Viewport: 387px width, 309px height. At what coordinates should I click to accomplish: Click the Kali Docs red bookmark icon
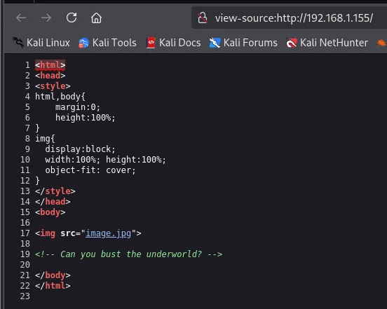(151, 43)
